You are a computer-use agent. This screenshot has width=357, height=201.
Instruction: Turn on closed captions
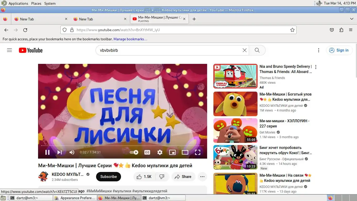pos(147,152)
